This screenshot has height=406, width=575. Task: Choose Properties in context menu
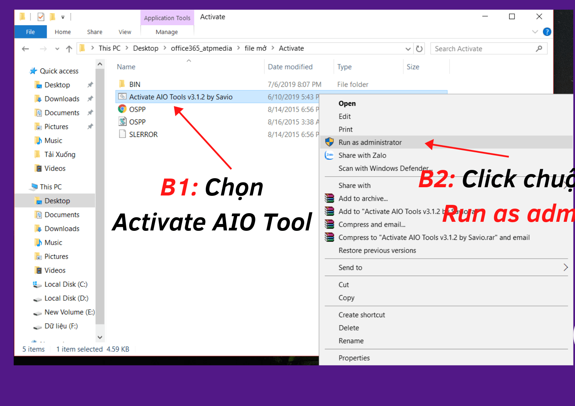tap(354, 358)
